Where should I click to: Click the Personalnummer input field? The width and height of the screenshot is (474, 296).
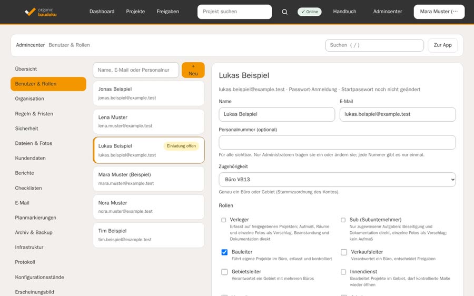(x=337, y=142)
